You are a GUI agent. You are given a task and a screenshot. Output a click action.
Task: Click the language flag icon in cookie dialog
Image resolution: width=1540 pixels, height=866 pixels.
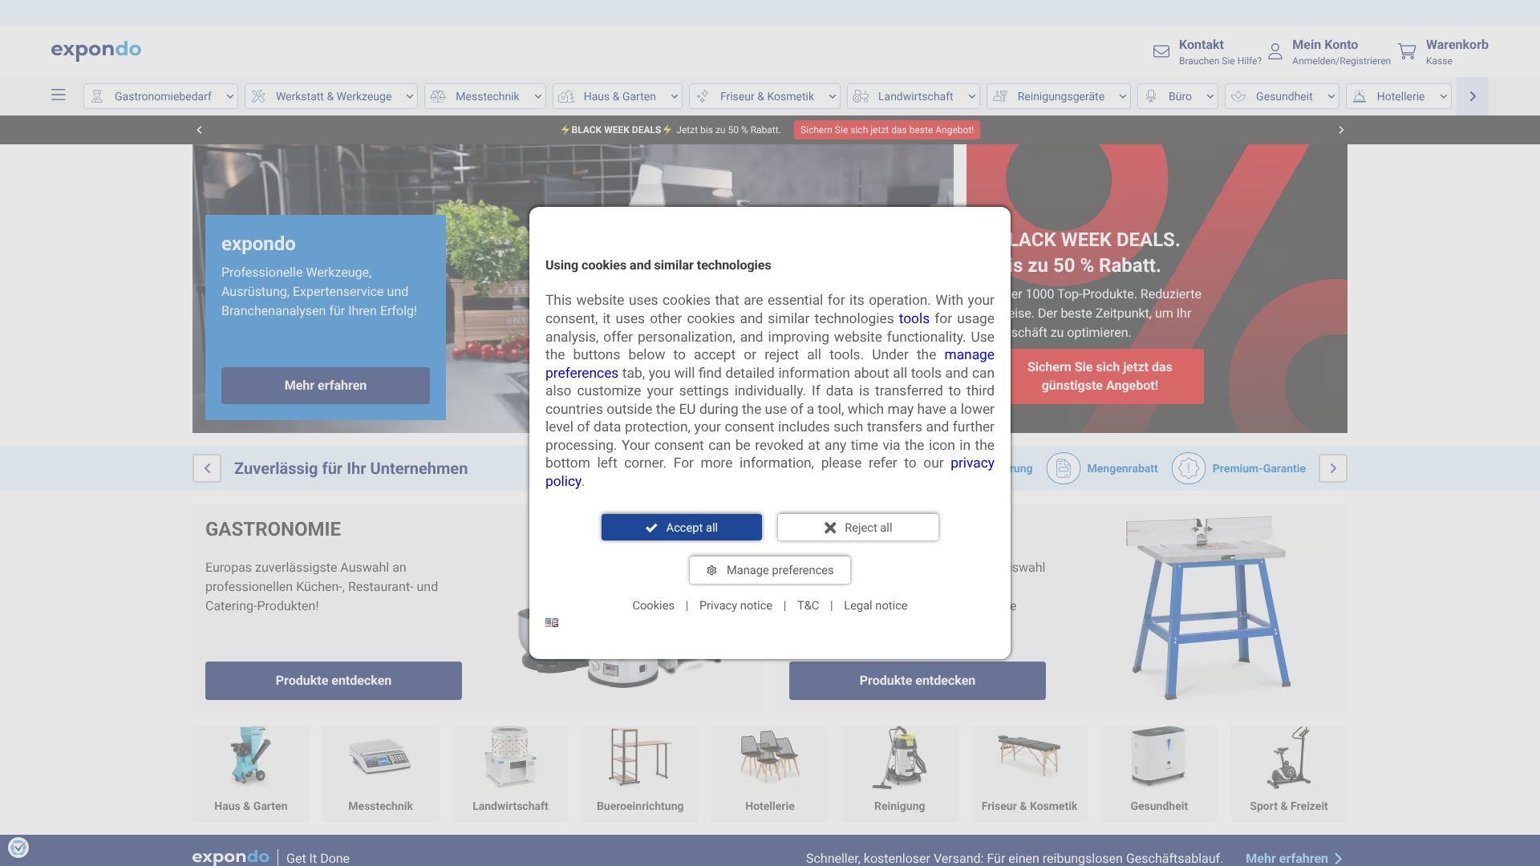552,623
